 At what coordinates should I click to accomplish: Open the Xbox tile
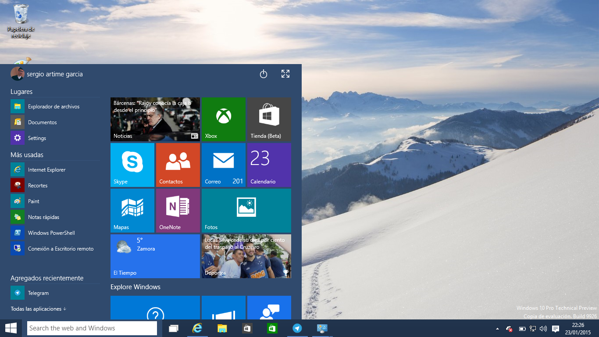pos(223,119)
